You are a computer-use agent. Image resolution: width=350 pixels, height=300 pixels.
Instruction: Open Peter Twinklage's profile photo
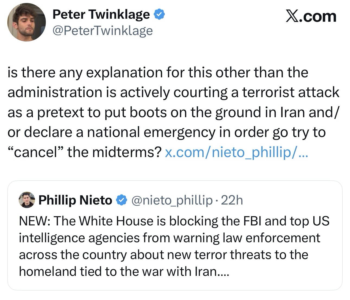(27, 22)
